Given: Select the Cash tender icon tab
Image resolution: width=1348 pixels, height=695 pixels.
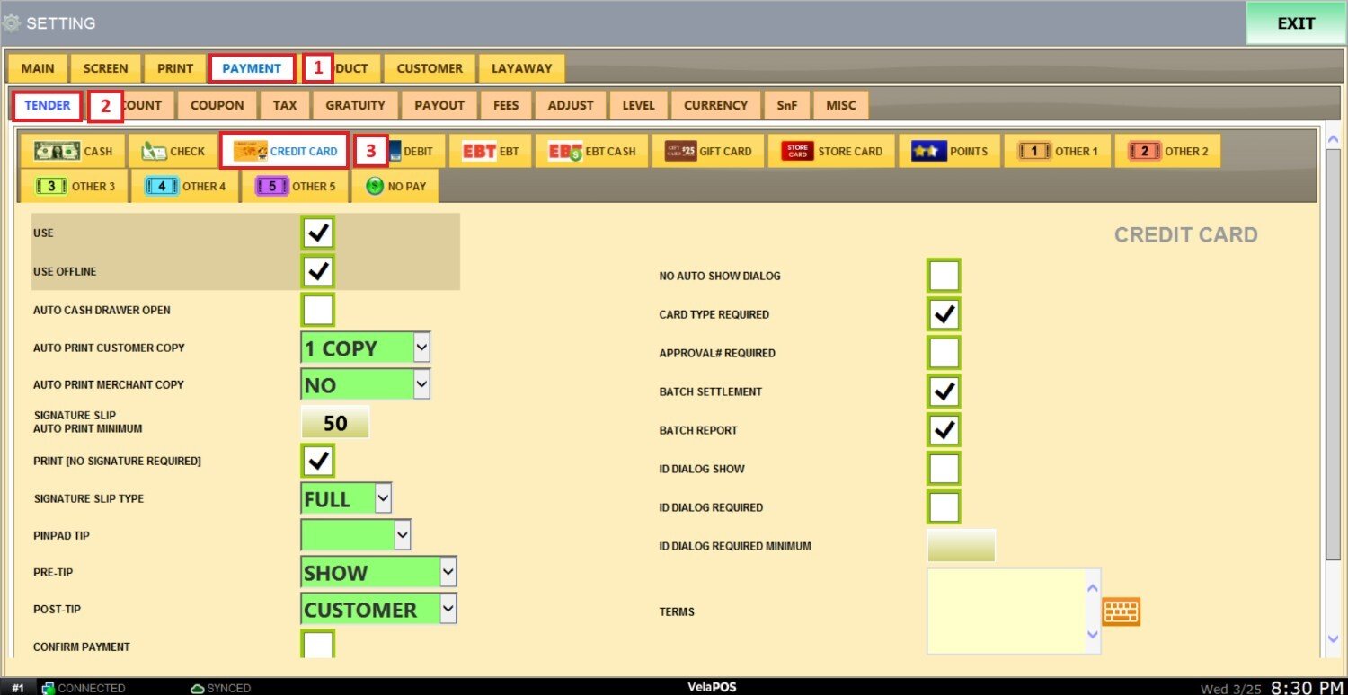Looking at the screenshot, I should click(x=57, y=152).
